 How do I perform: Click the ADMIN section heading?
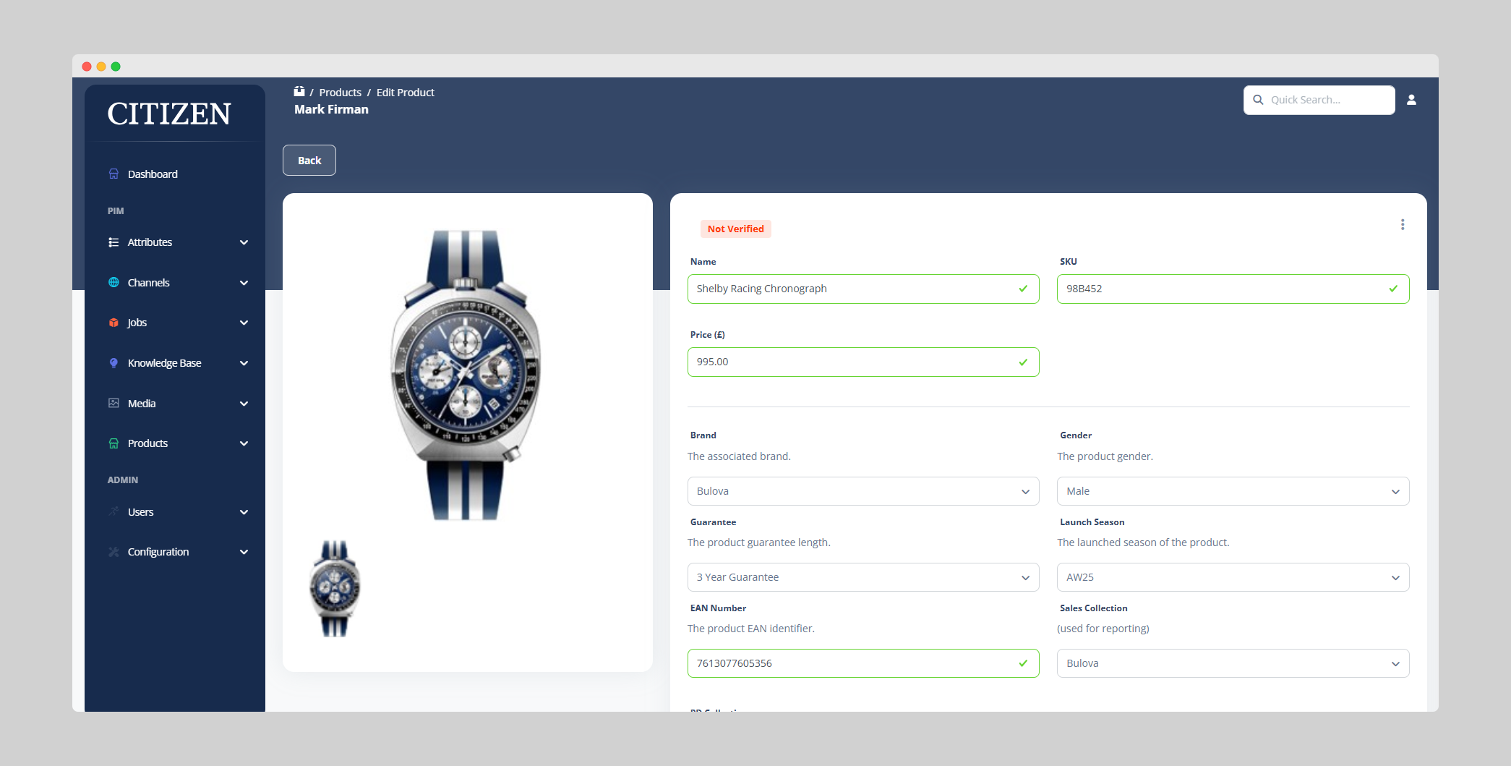123,480
